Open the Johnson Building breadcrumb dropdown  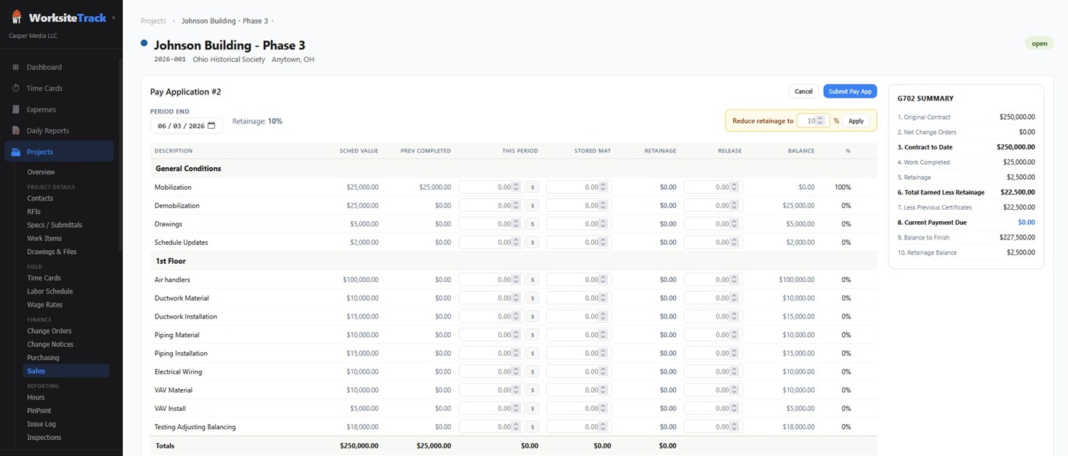(273, 21)
